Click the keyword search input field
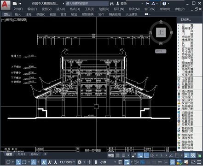This screenshot has width=203, height=166. point(87,3)
